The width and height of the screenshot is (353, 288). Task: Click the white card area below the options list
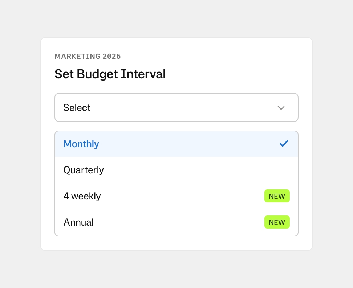click(x=176, y=243)
